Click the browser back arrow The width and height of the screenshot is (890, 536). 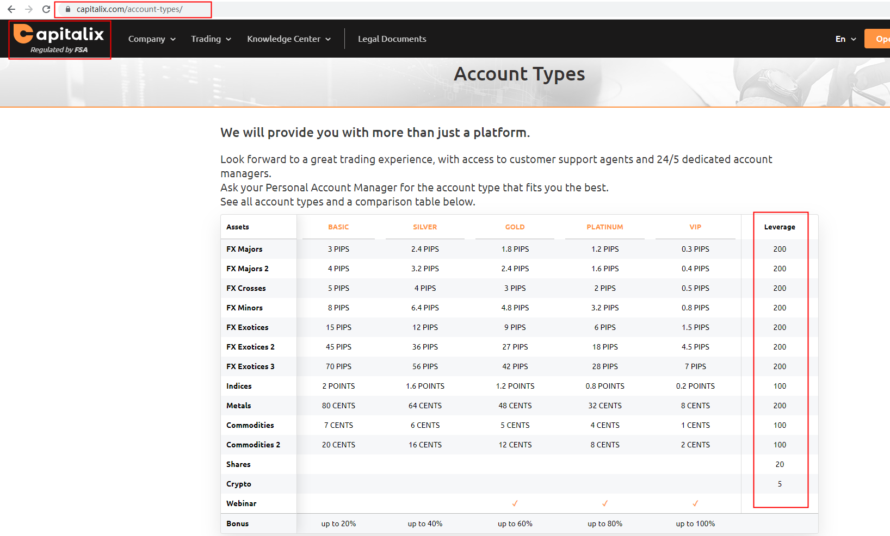(11, 9)
